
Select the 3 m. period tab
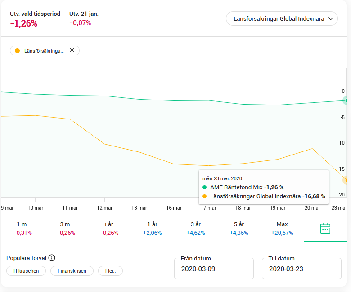point(66,228)
